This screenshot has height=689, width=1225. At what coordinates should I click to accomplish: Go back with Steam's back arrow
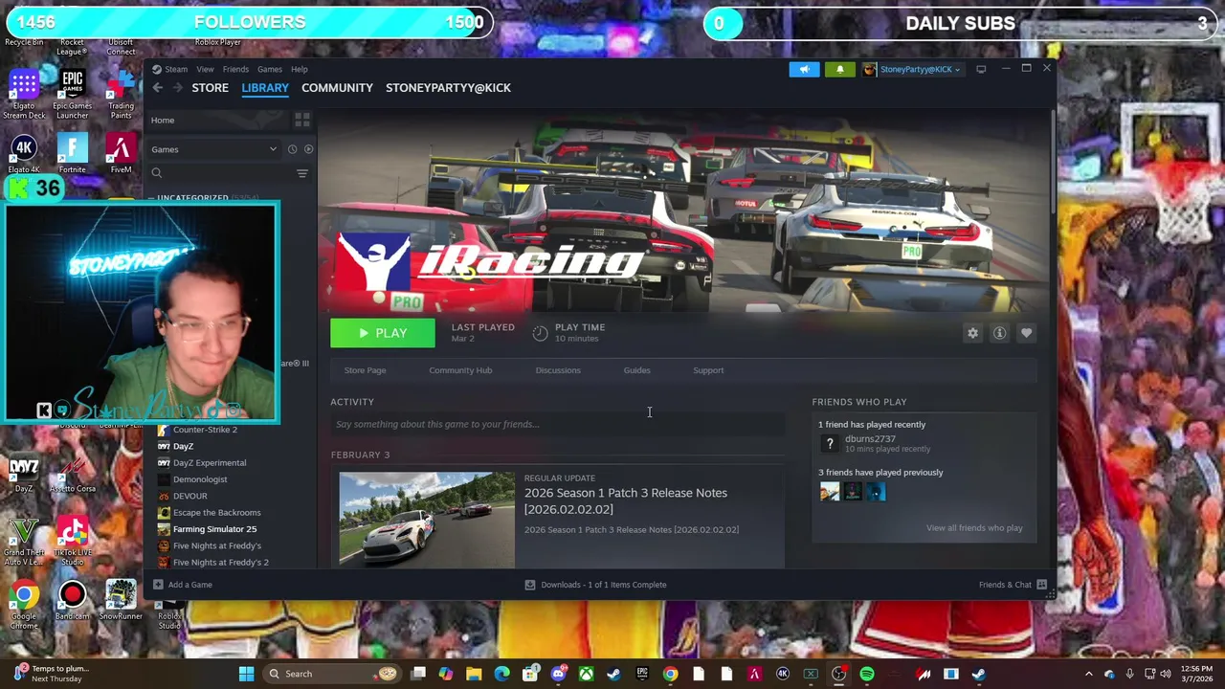pos(157,88)
